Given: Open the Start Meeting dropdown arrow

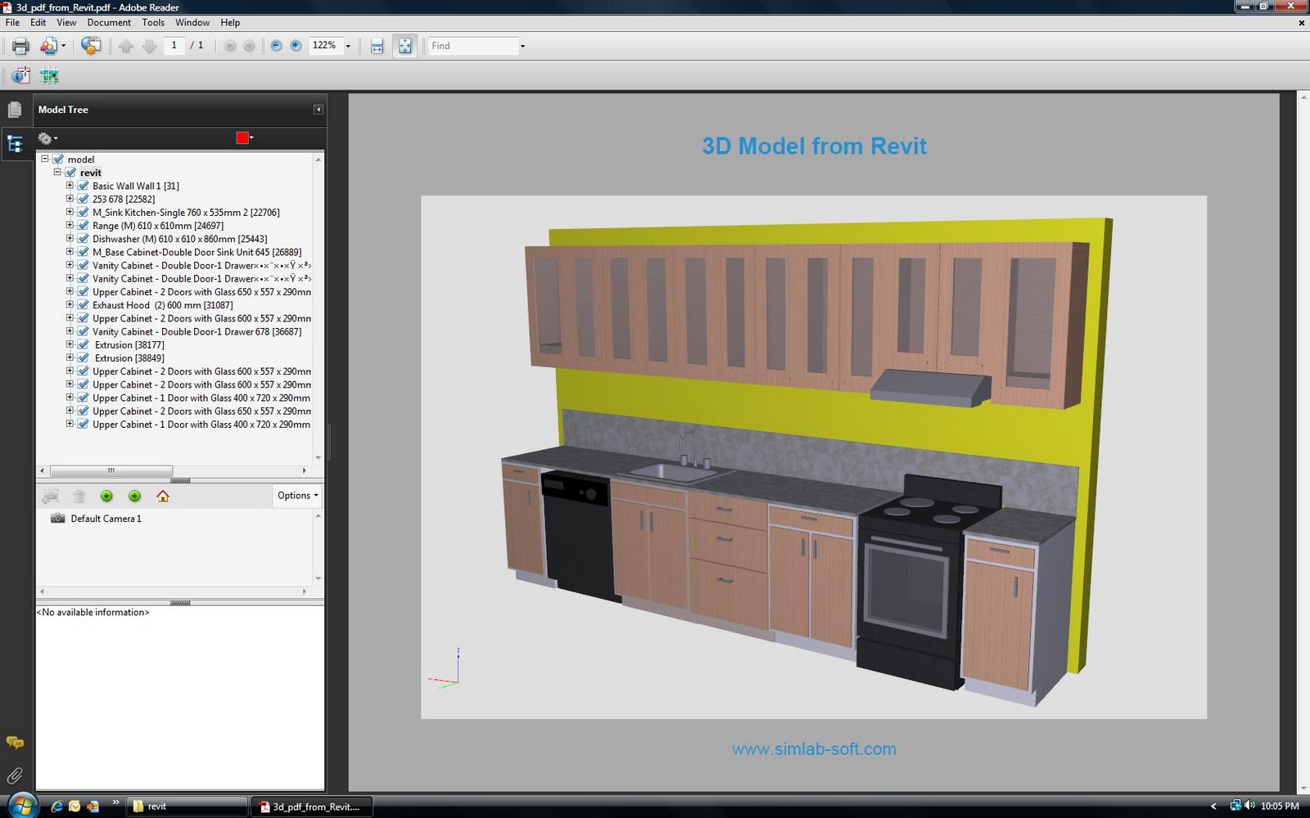Looking at the screenshot, I should 63,46.
